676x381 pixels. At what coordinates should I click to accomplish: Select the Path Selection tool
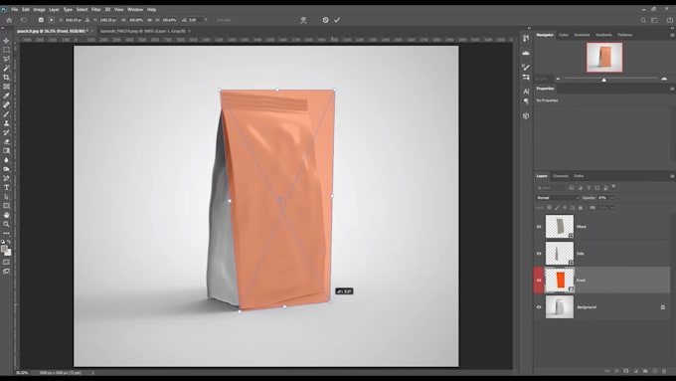click(6, 197)
